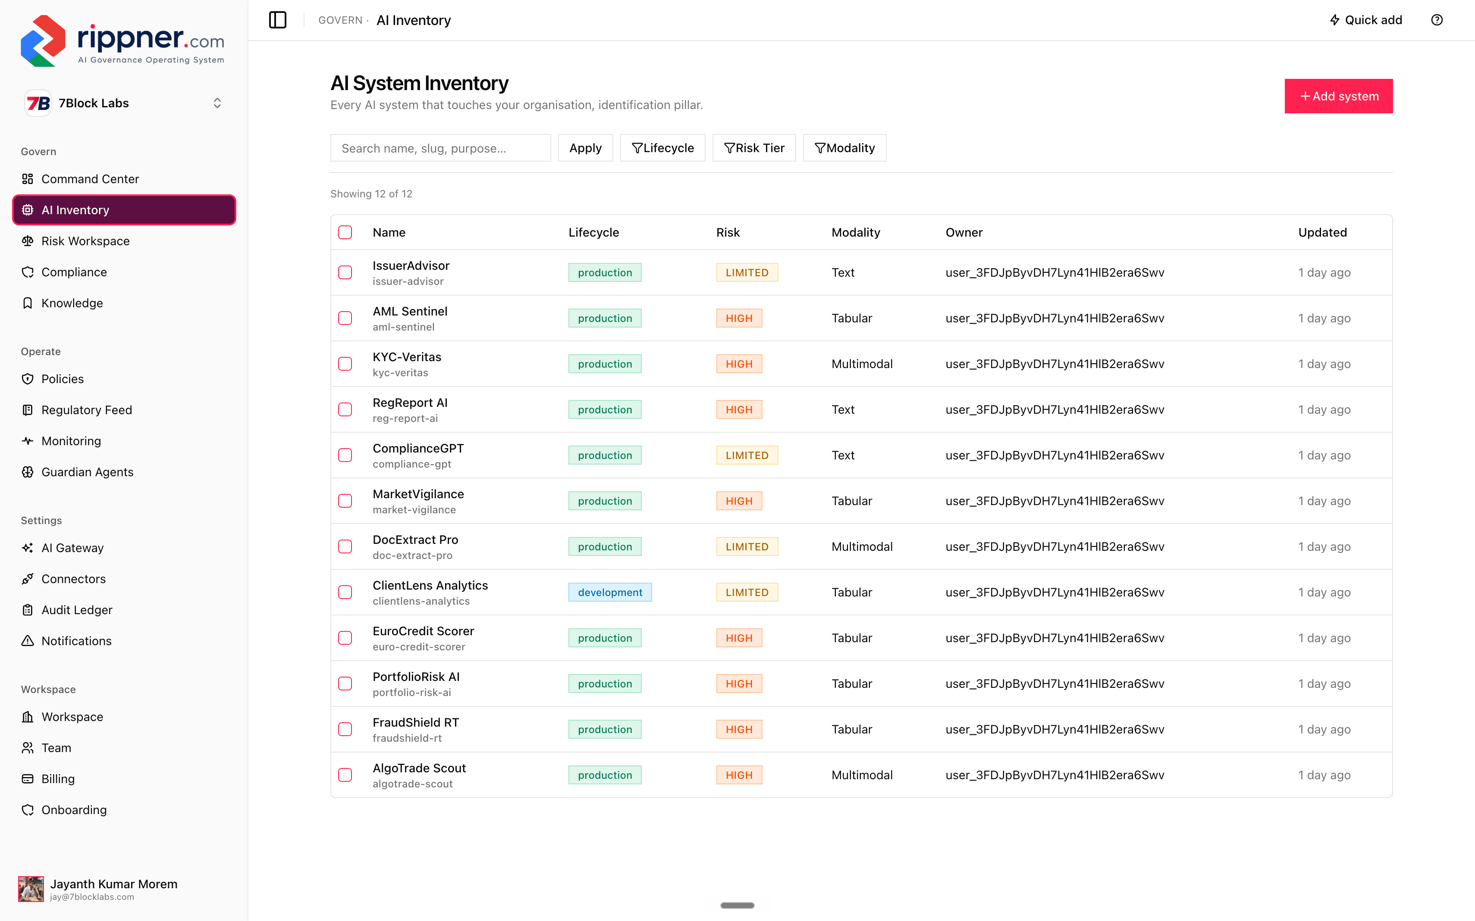Click the Team people icon
This screenshot has height=921, width=1475.
coord(28,748)
